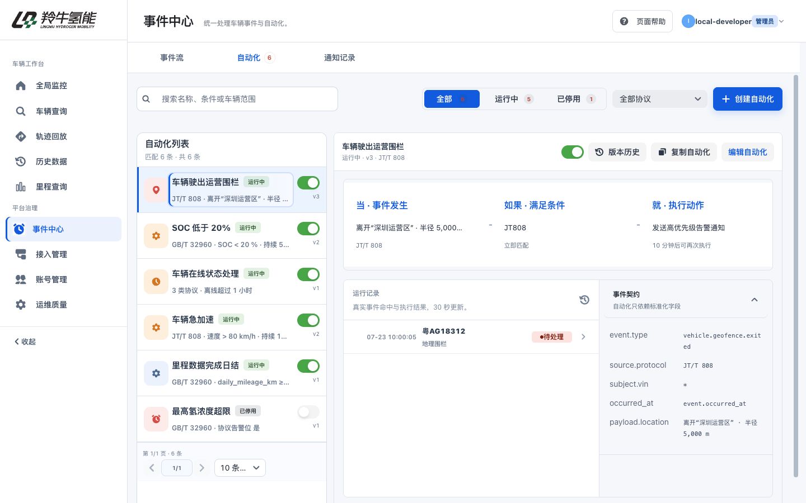The height and width of the screenshot is (503, 806).
Task: Click location pin icon of 车辆驶出运营围栏
Action: tap(156, 190)
